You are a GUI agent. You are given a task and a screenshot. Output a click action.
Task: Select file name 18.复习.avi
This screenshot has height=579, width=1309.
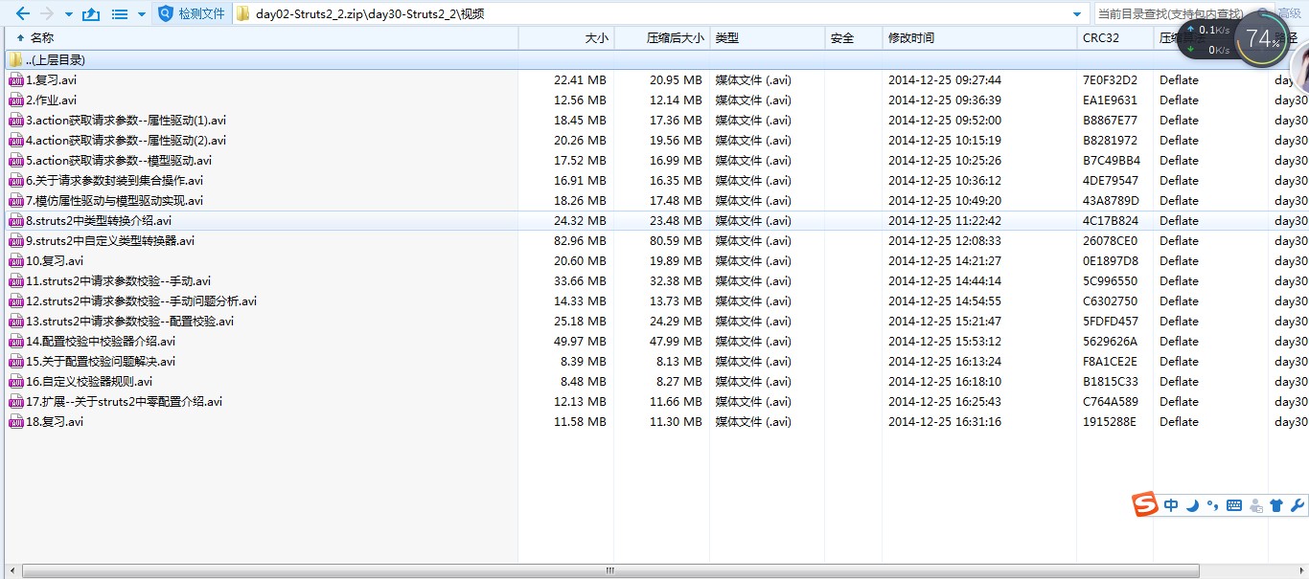point(55,421)
